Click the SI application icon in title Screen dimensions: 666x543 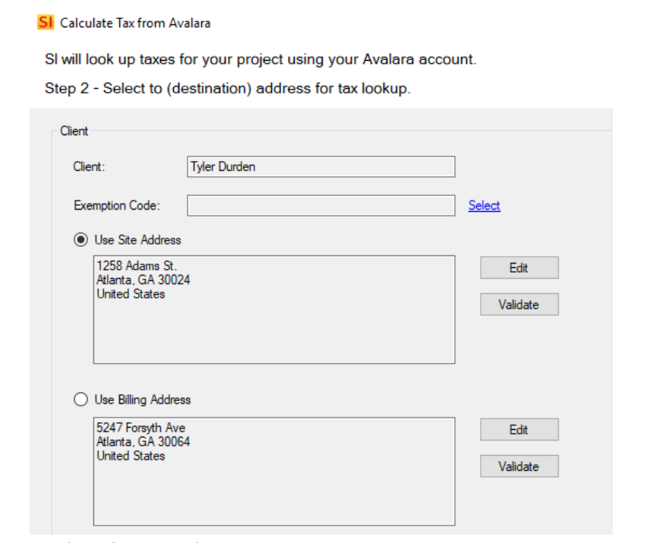pos(46,22)
